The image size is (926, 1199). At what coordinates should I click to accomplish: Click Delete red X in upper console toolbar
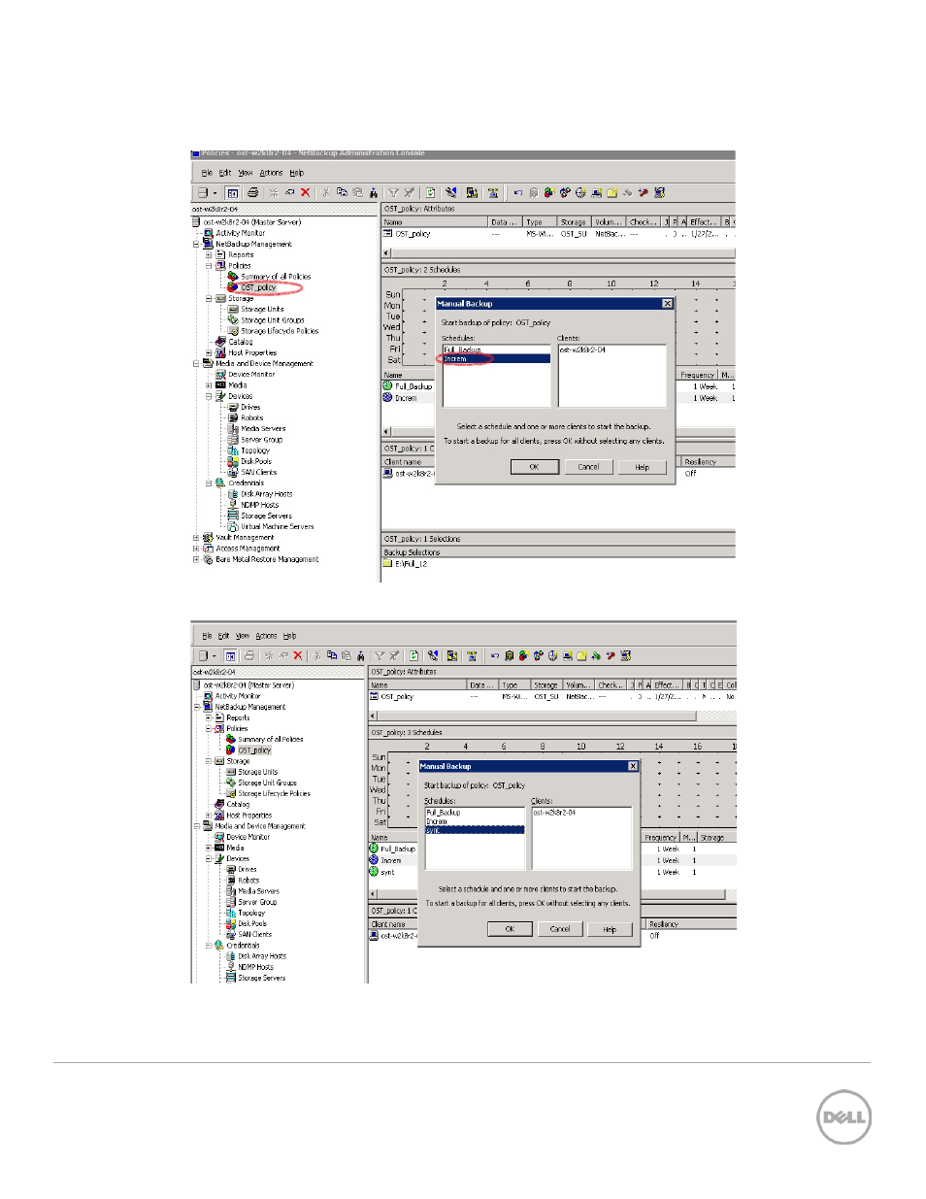[x=305, y=192]
